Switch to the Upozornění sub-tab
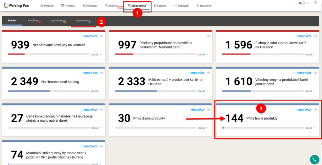Viewport: 322px width, 165px height. pyautogui.click(x=58, y=21)
